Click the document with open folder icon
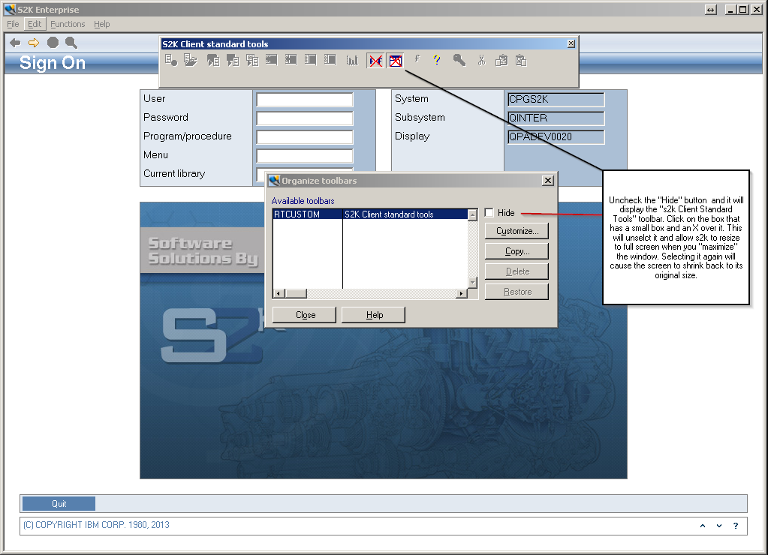The height and width of the screenshot is (555, 768). tap(191, 61)
